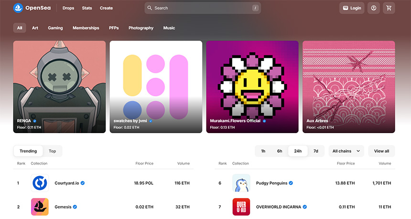Image resolution: width=411 pixels, height=219 pixels.
Task: Open the Drops menu
Action: [68, 8]
